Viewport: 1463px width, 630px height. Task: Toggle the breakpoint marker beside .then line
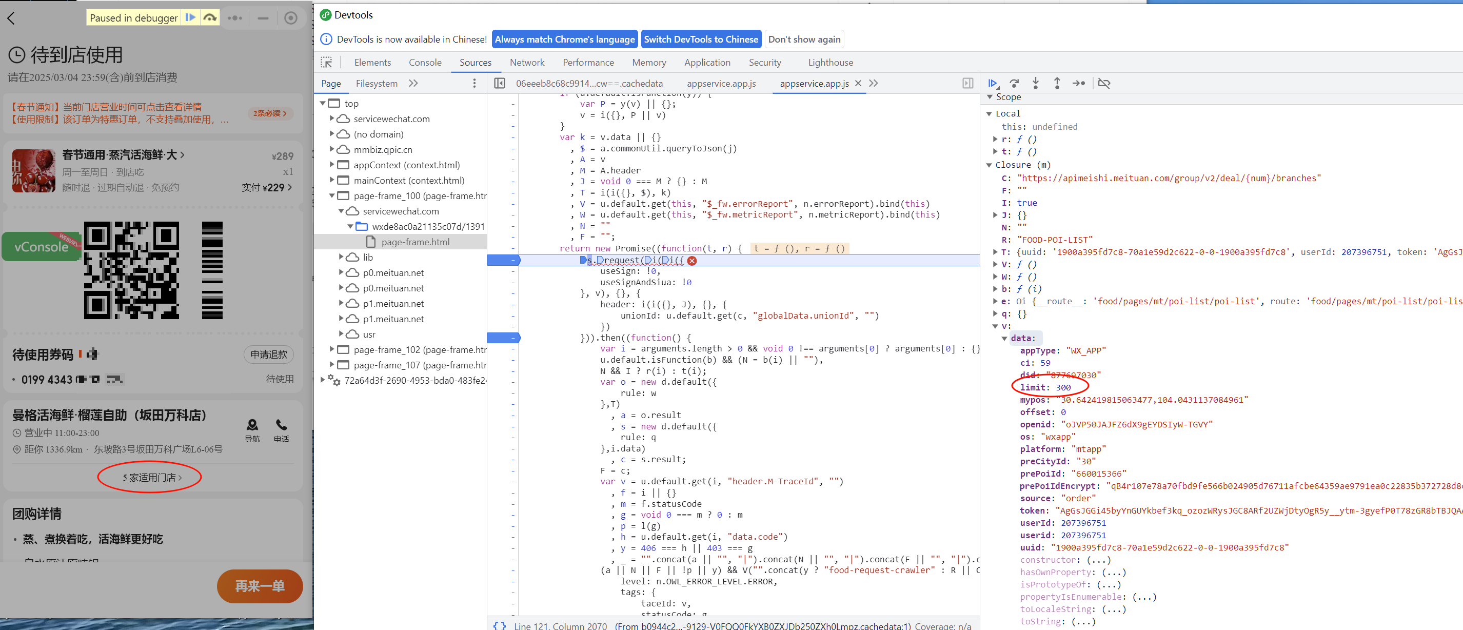click(x=503, y=338)
